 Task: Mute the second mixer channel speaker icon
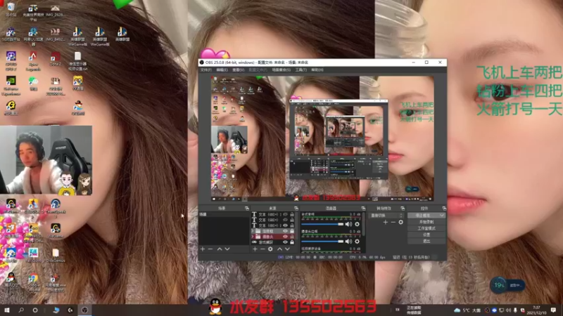pos(348,242)
